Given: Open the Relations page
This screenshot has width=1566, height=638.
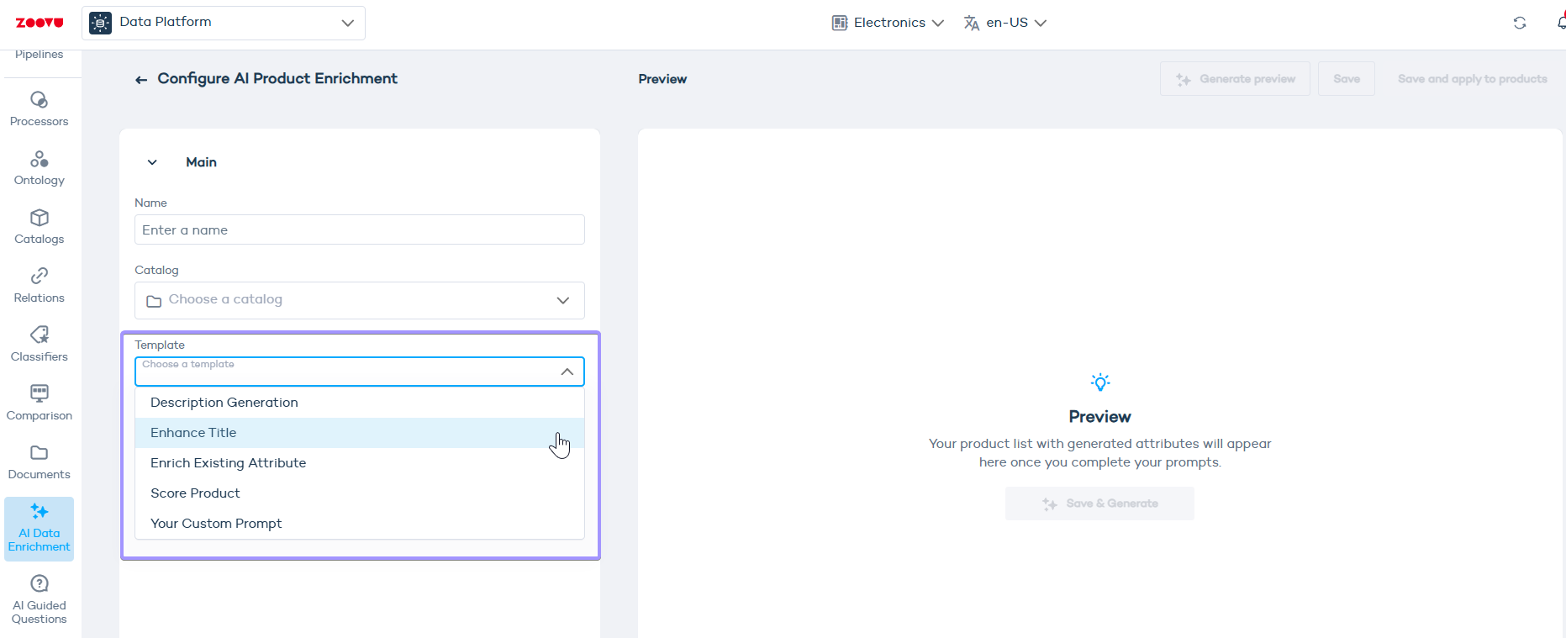Looking at the screenshot, I should (x=39, y=286).
